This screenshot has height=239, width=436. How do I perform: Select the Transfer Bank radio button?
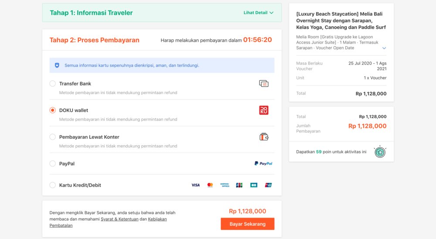tap(52, 84)
